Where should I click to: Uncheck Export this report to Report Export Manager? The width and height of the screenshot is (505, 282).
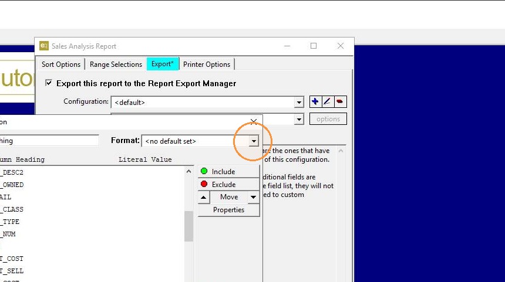(x=48, y=83)
